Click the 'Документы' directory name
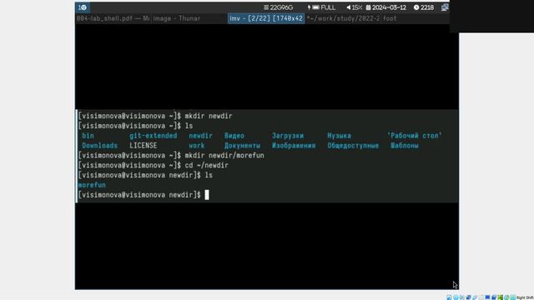 (x=242, y=146)
